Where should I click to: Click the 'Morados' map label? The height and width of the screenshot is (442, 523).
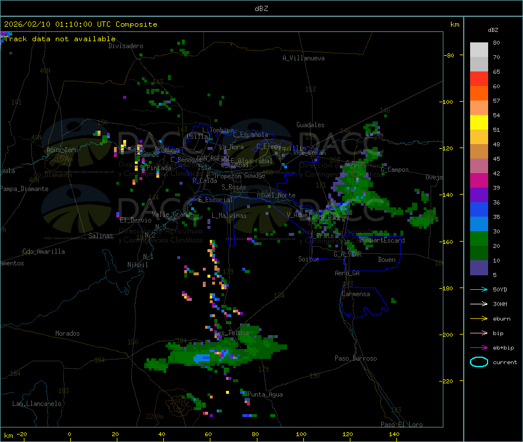(x=67, y=333)
